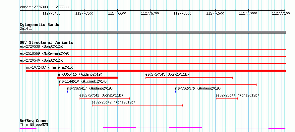
Task: Click the DGV Structural Variants track title
Action: [x=46, y=42]
